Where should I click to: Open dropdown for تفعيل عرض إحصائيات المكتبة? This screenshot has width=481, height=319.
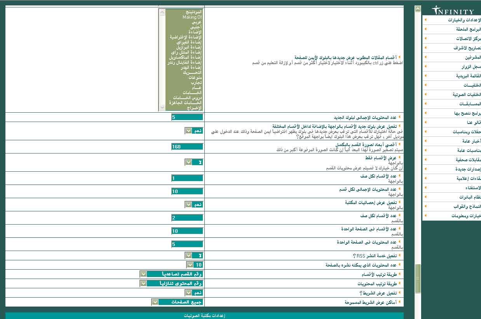[194, 204]
